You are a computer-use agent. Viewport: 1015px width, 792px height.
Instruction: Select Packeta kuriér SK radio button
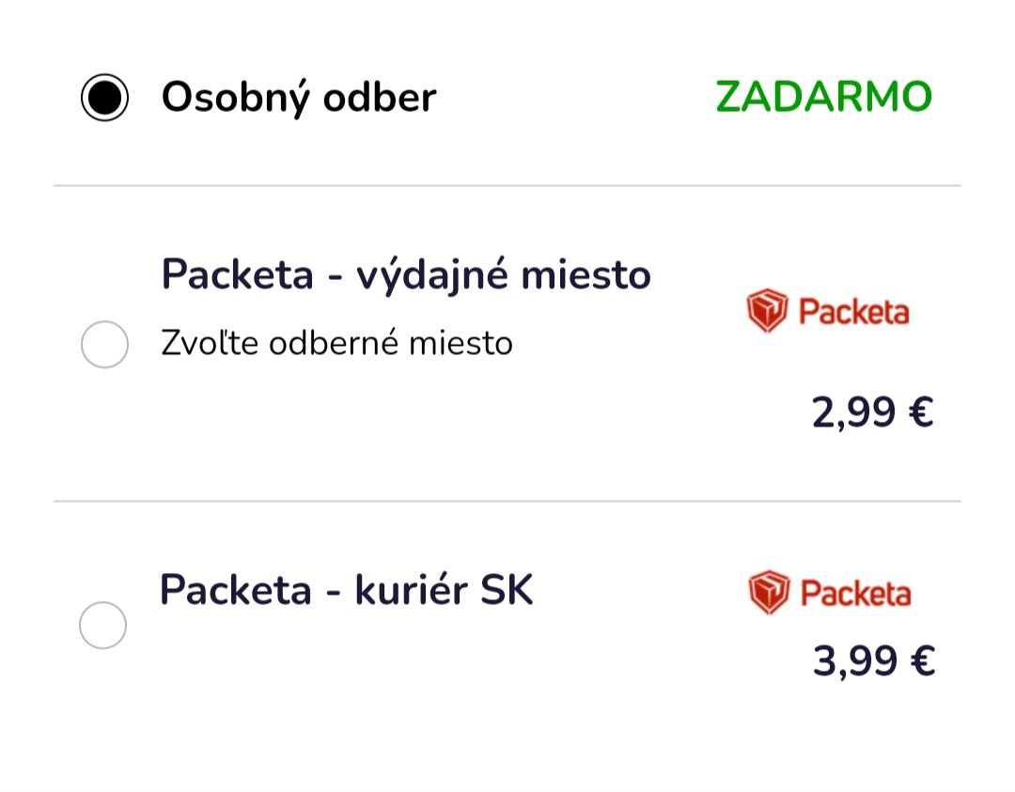(102, 625)
